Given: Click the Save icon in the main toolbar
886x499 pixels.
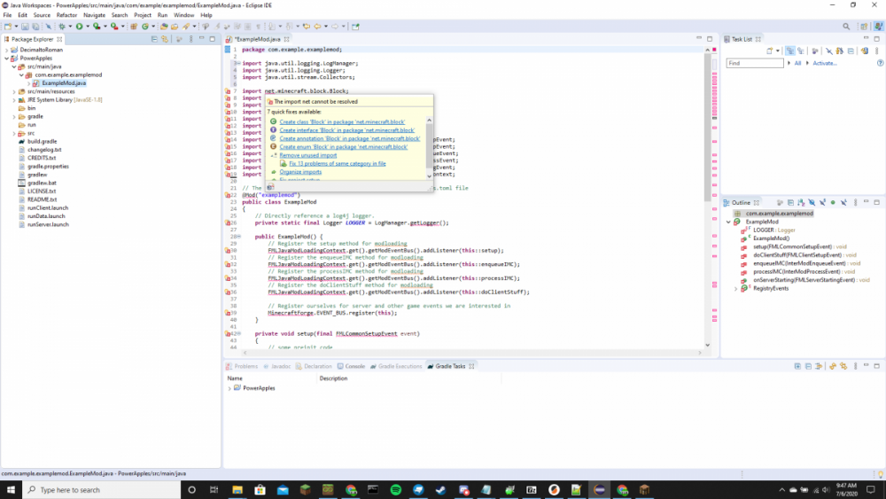Looking at the screenshot, I should click(x=25, y=26).
